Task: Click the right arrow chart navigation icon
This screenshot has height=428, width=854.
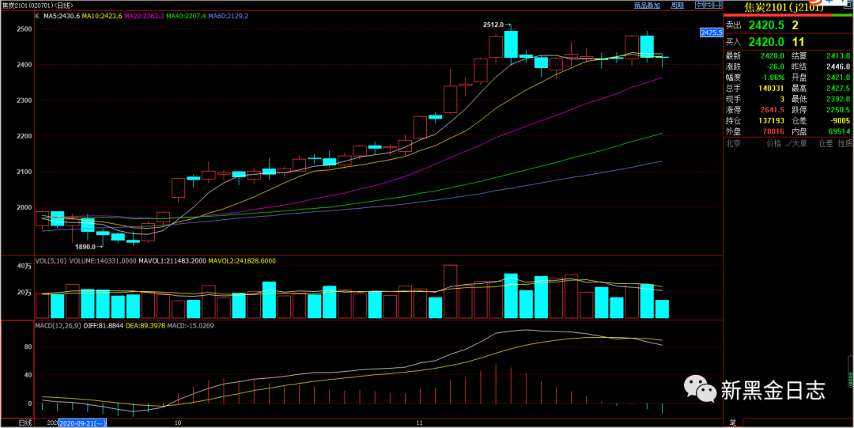Action: (707, 5)
